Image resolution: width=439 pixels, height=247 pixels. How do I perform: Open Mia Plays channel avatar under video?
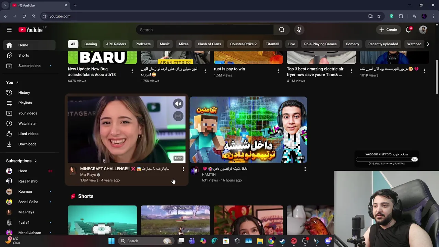72,171
